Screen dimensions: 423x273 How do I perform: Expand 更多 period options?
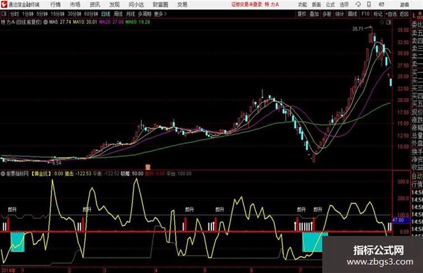pos(160,14)
